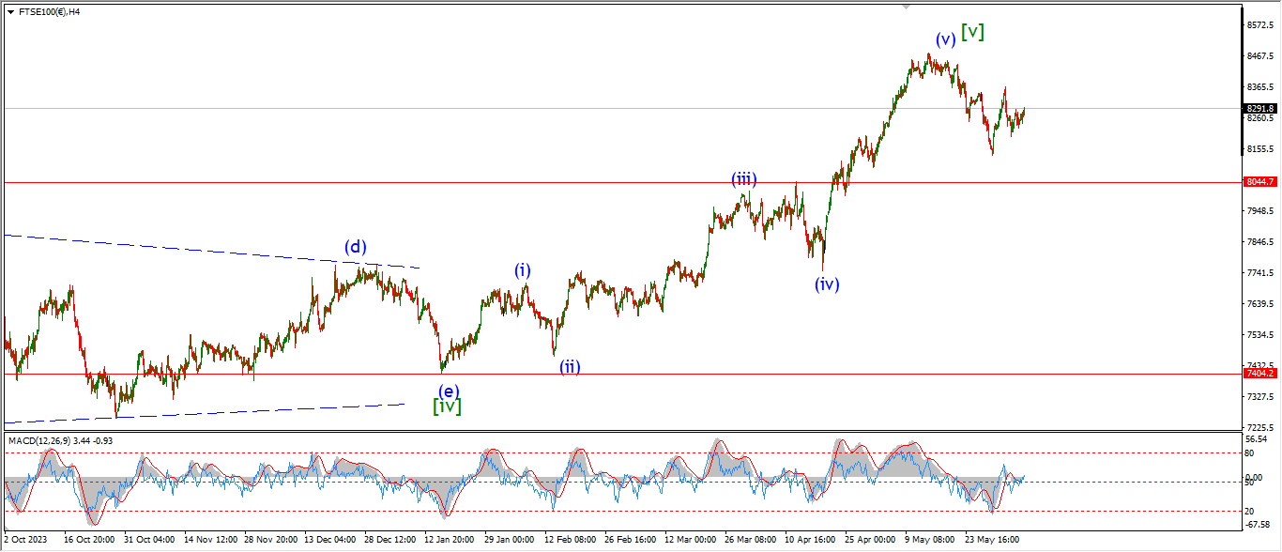Click the blue (d) triangle label
The height and width of the screenshot is (552, 1282).
pyautogui.click(x=355, y=247)
